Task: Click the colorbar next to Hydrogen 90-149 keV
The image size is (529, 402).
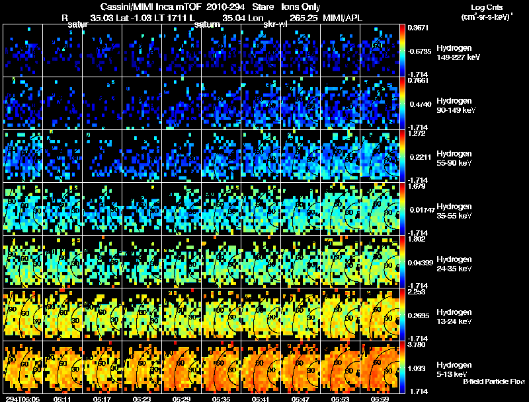Action: point(402,104)
